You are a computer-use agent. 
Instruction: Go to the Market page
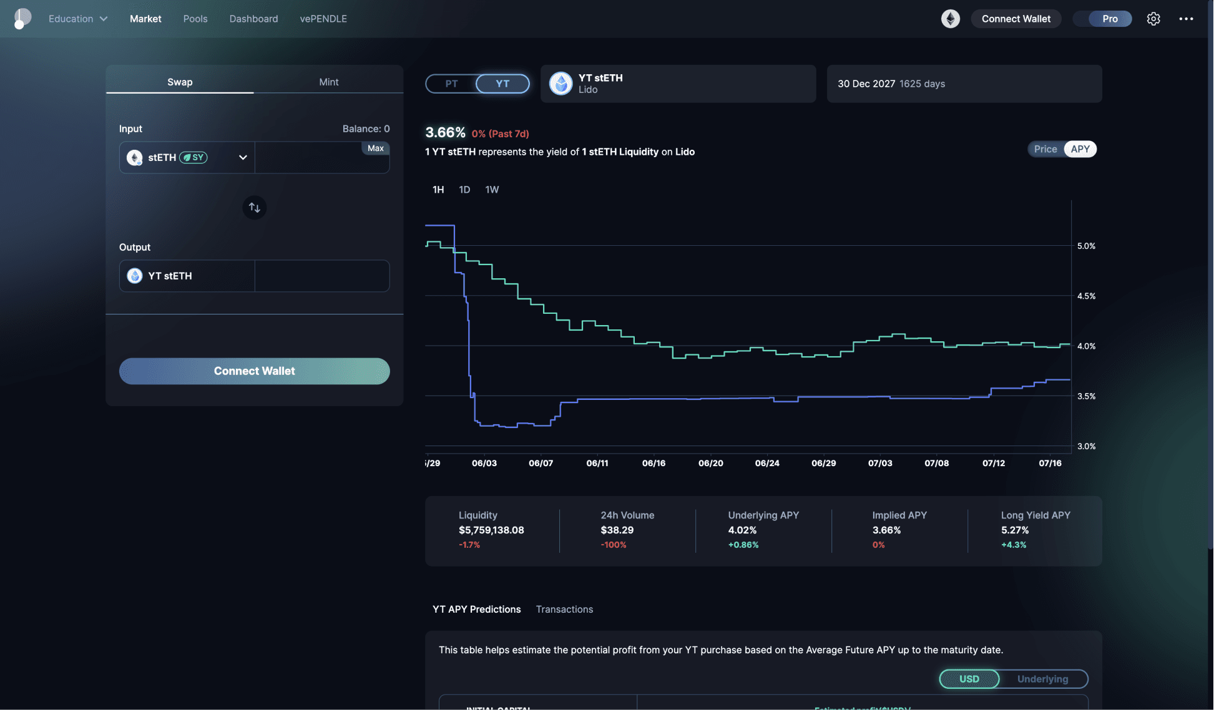point(145,19)
